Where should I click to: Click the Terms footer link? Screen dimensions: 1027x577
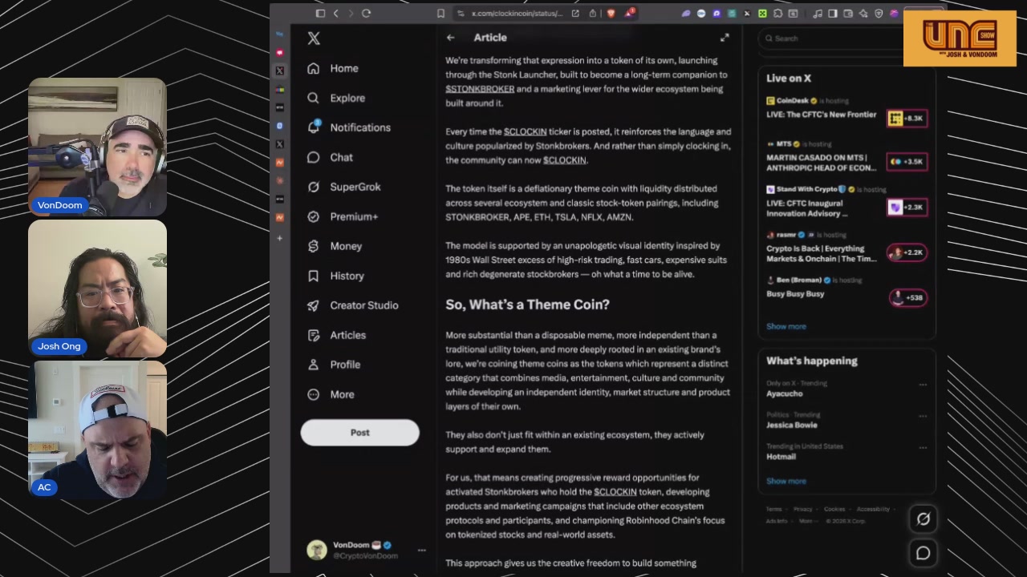tap(773, 509)
